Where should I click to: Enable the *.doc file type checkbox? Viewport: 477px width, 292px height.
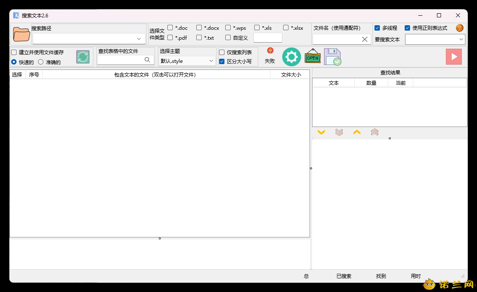point(170,28)
